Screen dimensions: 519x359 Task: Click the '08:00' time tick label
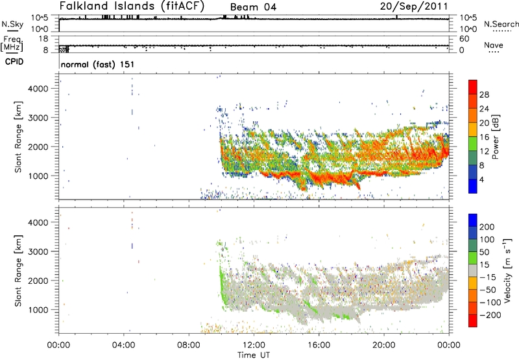pos(189,345)
